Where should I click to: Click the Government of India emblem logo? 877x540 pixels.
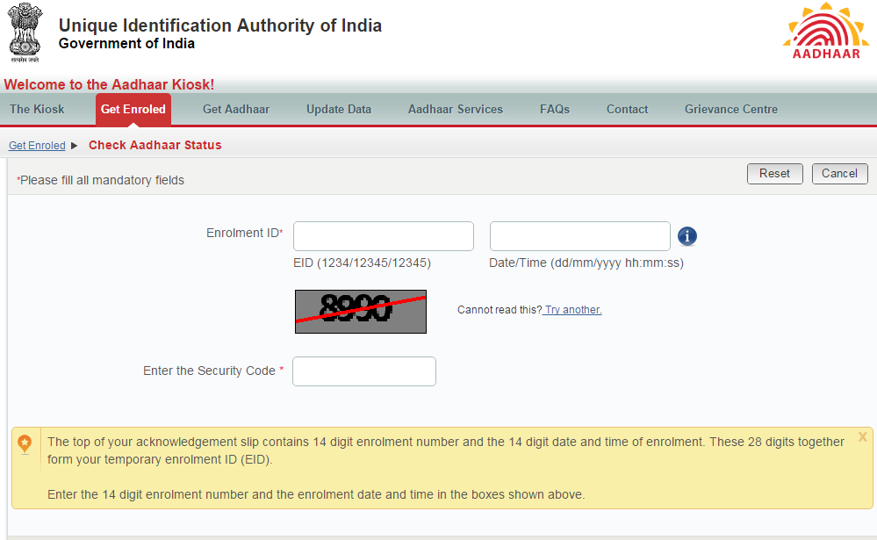(25, 32)
